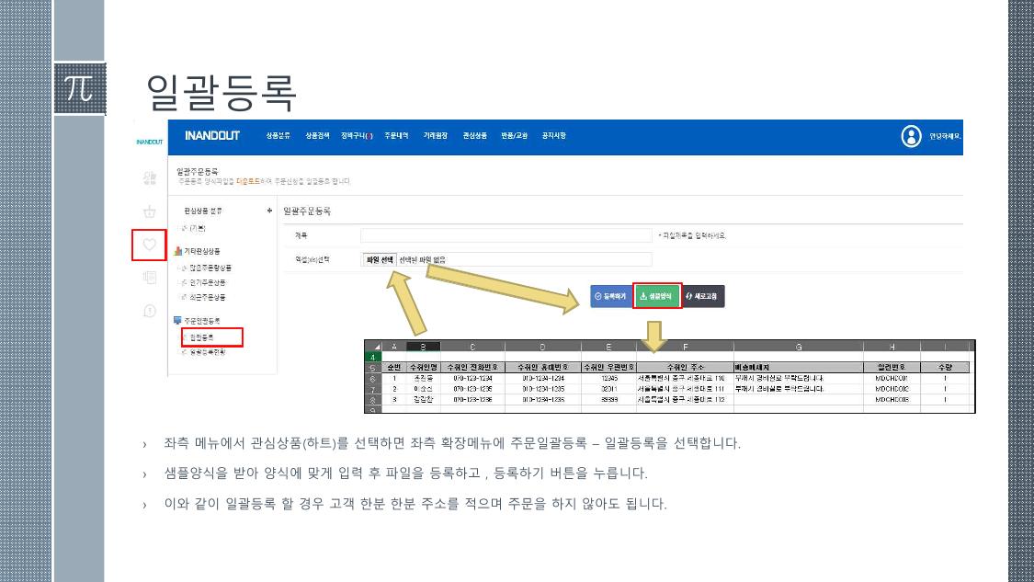The image size is (1034, 582).
Task: Open the 주문내역 menu
Action: point(396,136)
